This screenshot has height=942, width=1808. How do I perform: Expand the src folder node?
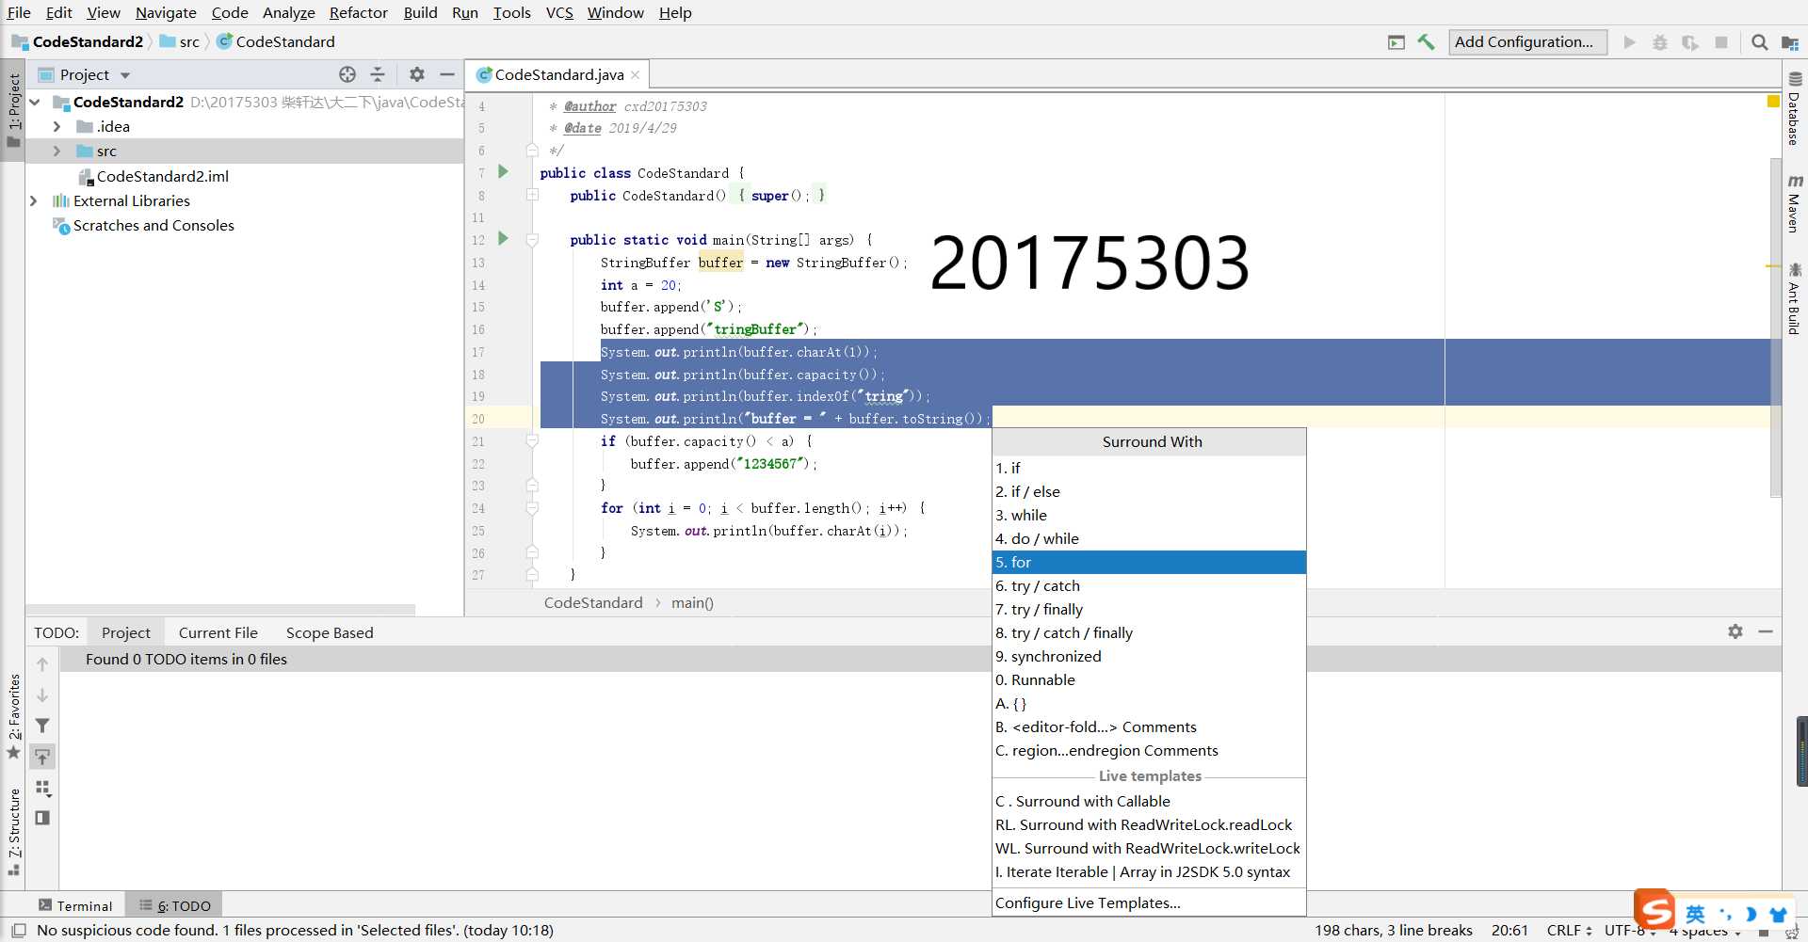coord(56,151)
